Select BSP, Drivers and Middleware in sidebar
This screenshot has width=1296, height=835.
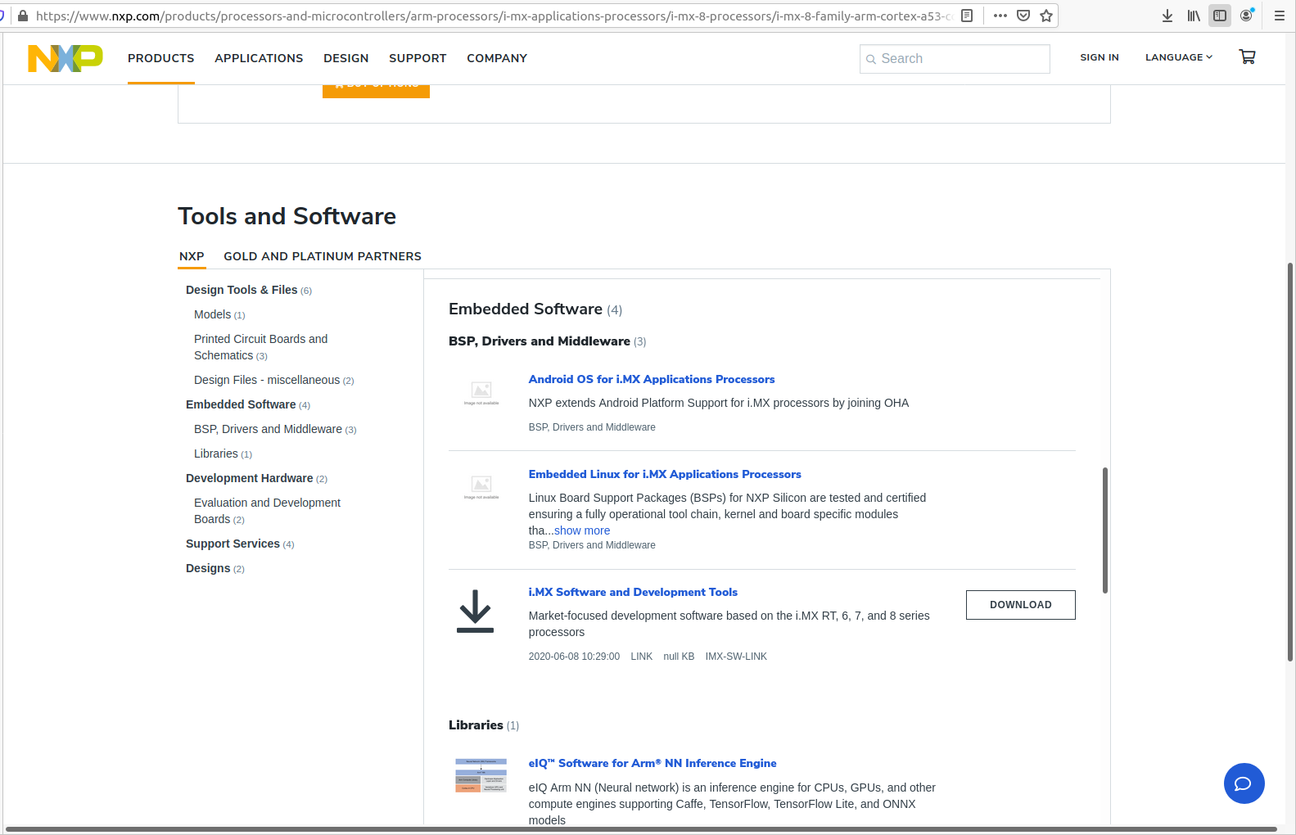275,429
